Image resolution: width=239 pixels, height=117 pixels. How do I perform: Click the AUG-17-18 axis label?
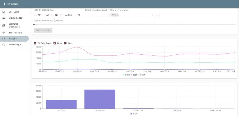click(x=164, y=72)
